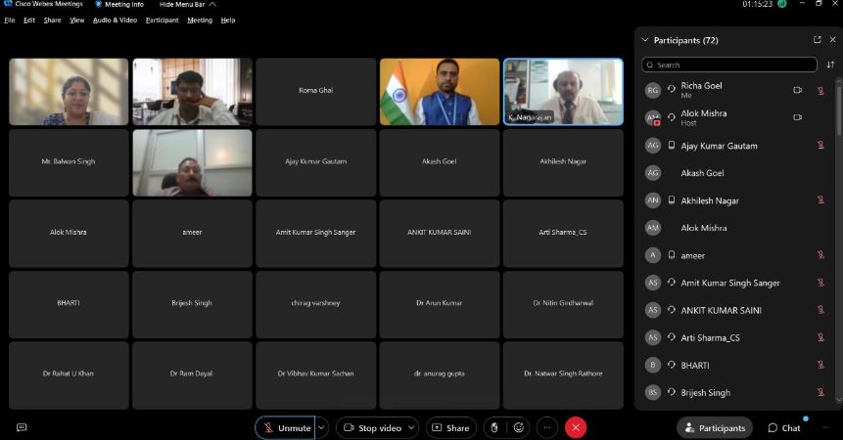Open the Chat panel
Viewport: 843px width, 440px height.
click(x=784, y=427)
